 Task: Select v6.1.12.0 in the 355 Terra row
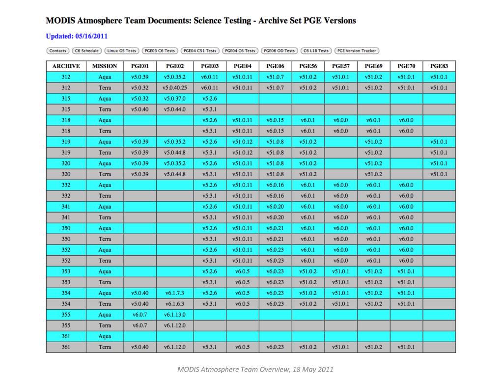click(x=175, y=325)
